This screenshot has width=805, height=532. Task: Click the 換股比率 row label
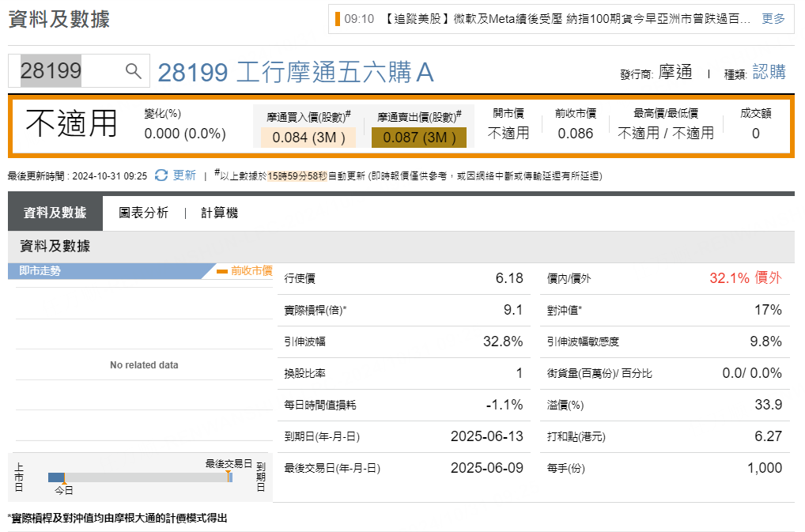[x=305, y=373]
